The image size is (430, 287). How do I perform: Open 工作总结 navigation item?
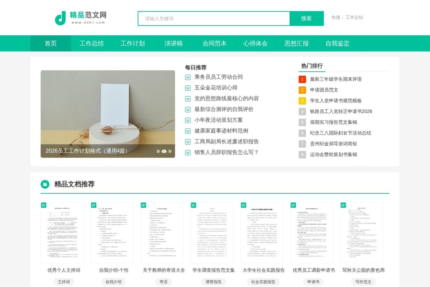tap(92, 43)
